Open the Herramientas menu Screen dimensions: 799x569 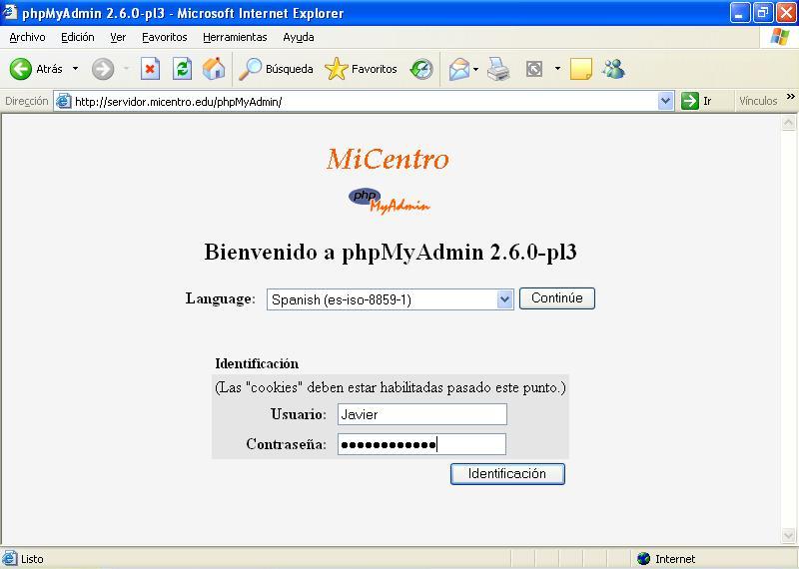click(x=235, y=37)
